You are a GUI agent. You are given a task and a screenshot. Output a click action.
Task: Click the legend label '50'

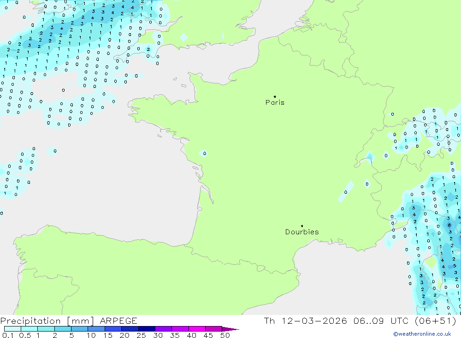coord(225,335)
